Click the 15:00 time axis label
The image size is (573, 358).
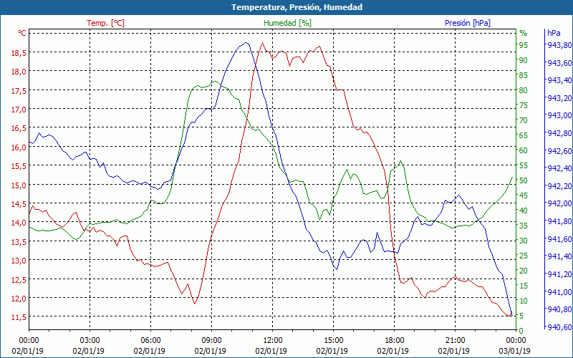tap(333, 341)
